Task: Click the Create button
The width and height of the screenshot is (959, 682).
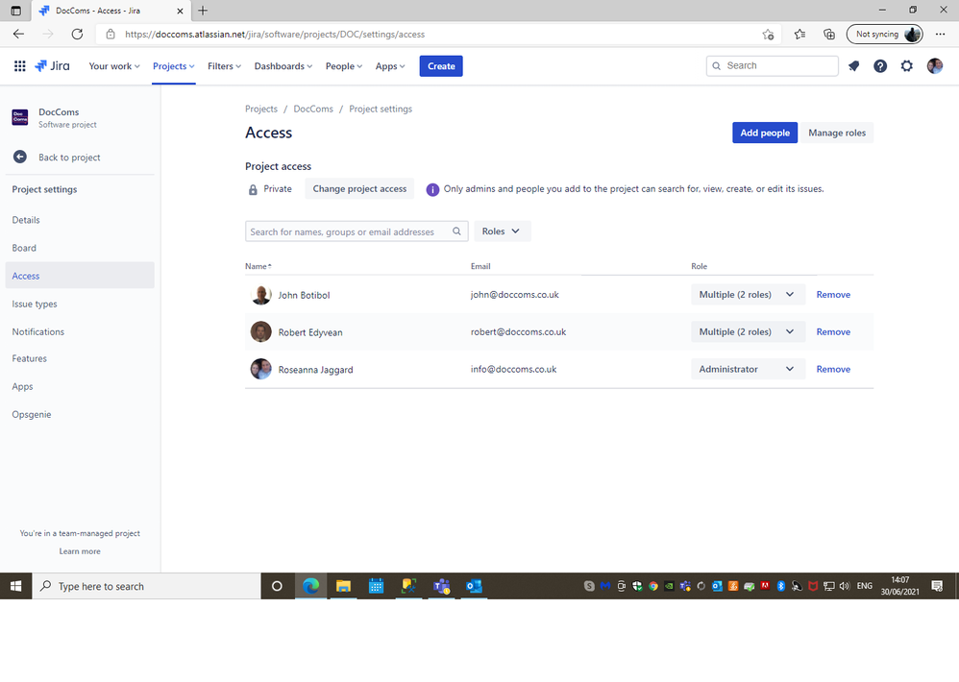Action: click(x=441, y=66)
